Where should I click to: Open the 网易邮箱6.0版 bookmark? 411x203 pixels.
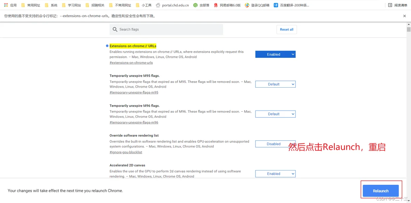tap(227, 5)
